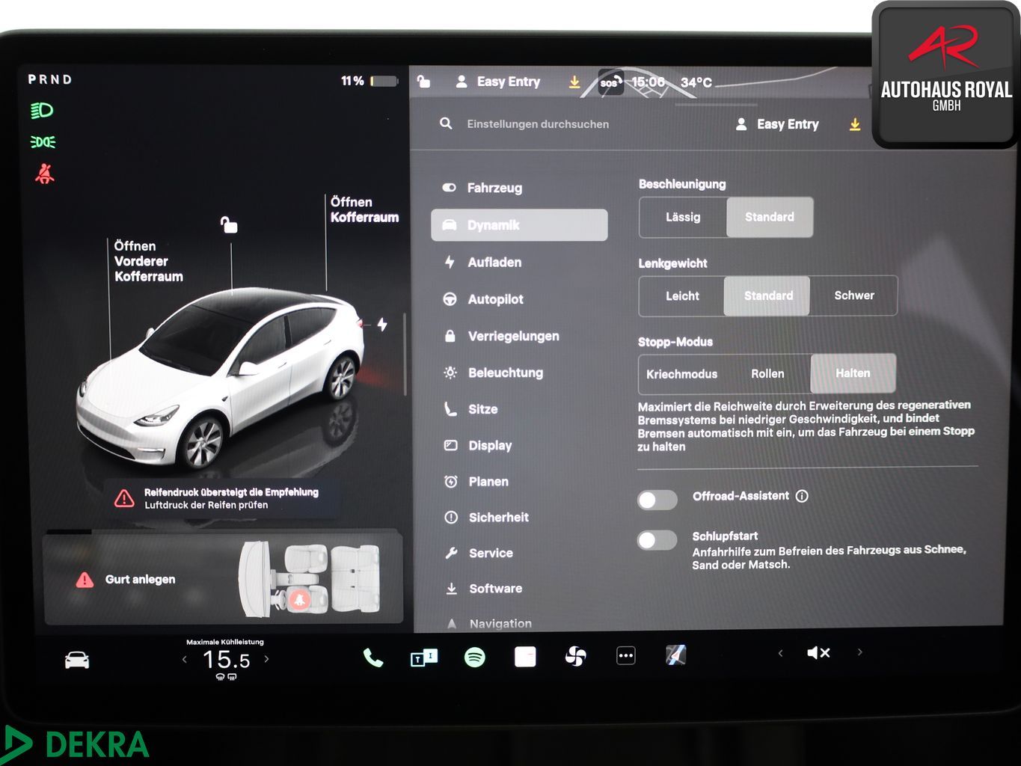Open the all apps three-dots launcher
The width and height of the screenshot is (1021, 766).
(626, 656)
